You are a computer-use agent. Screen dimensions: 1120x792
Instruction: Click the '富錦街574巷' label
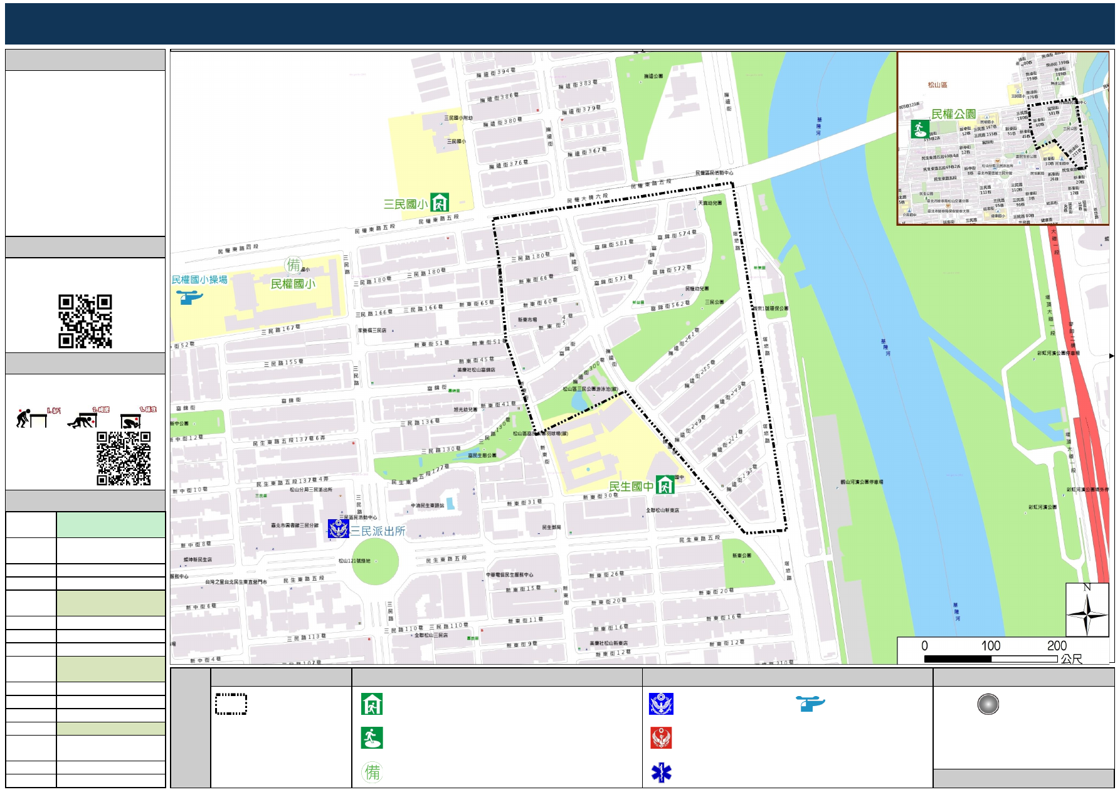pyautogui.click(x=677, y=235)
